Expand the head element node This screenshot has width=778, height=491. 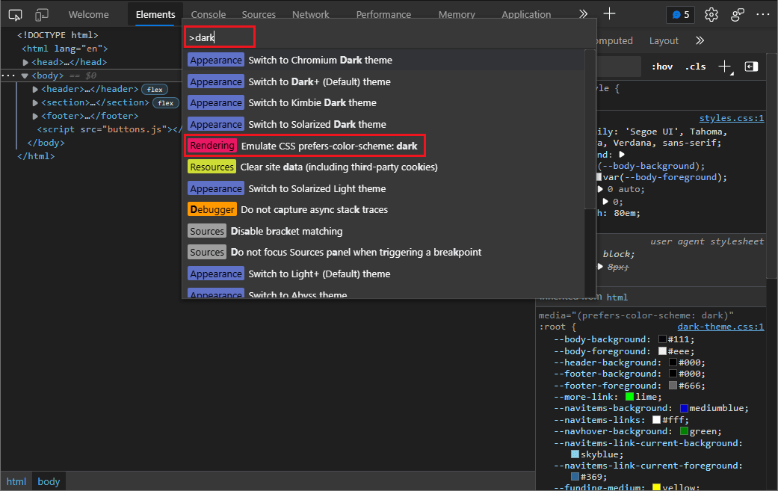point(25,63)
